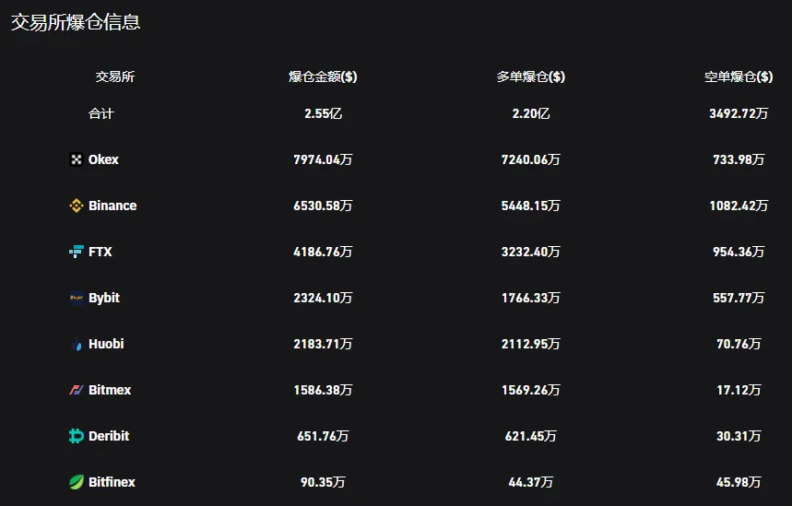The width and height of the screenshot is (792, 506).
Task: Click the 交易所 column header
Action: click(115, 76)
